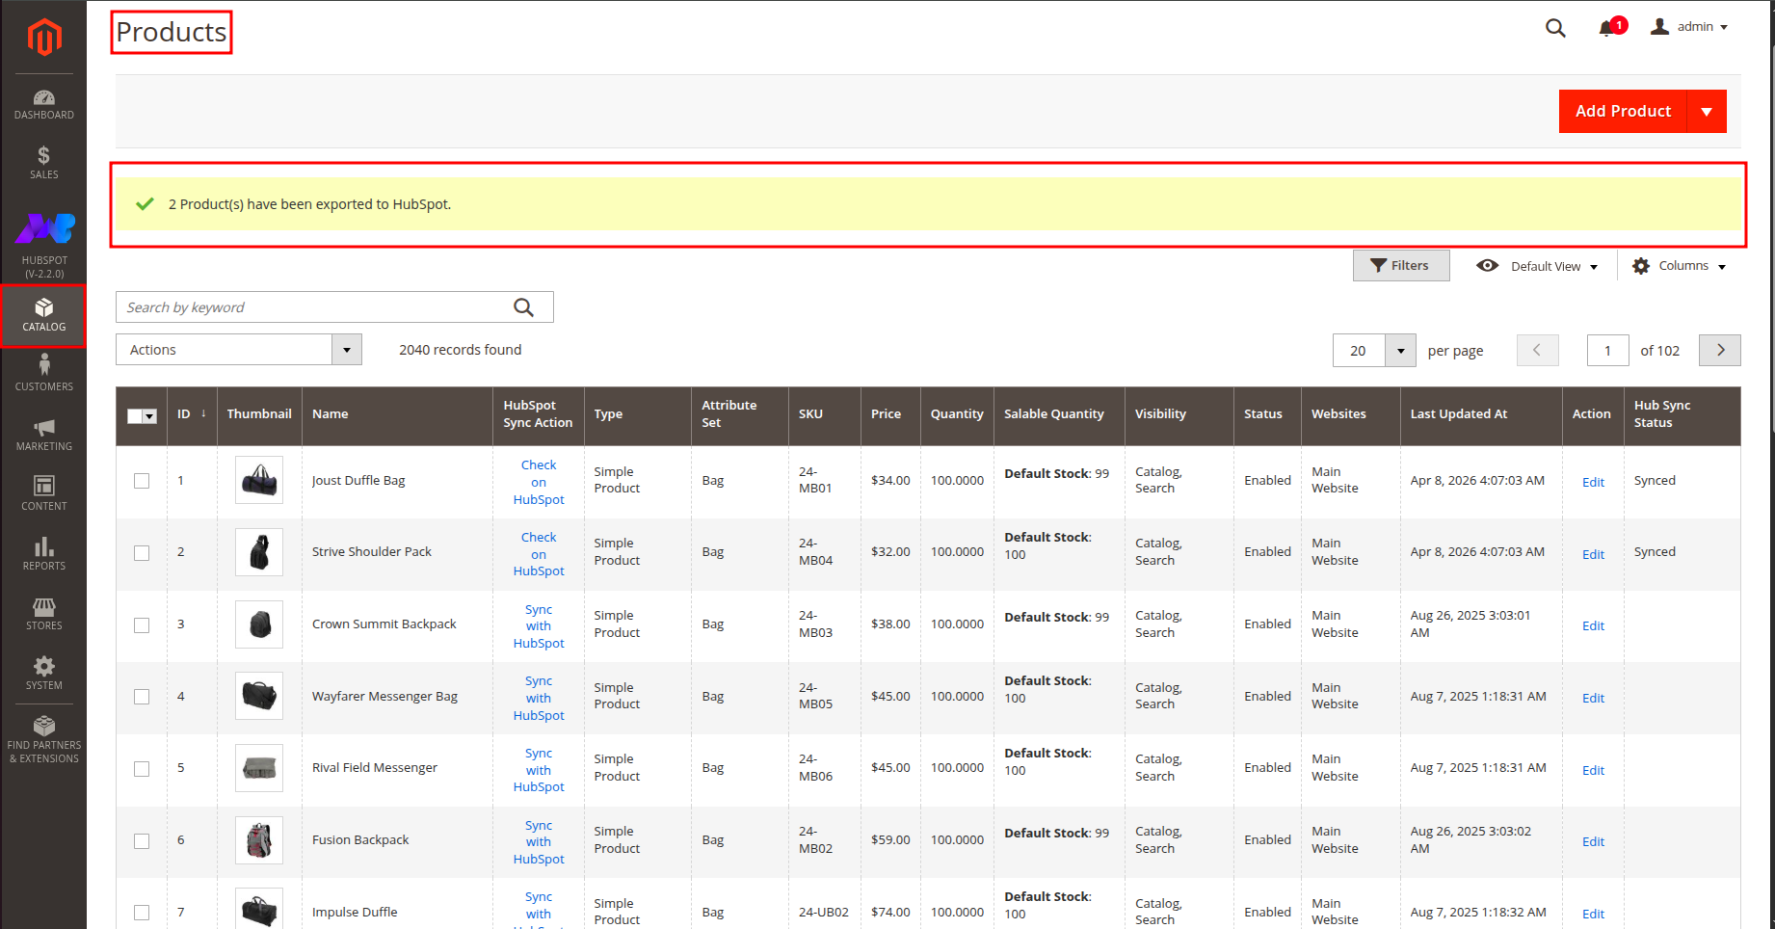Click the notifications bell icon

(1607, 28)
